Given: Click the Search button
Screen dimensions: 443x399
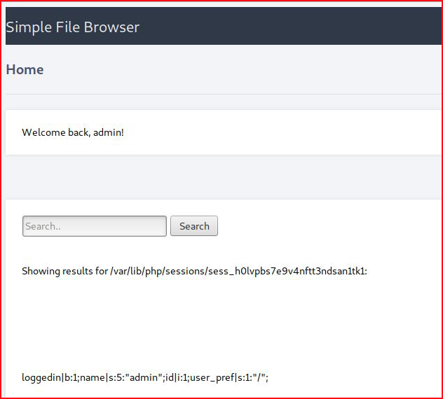Looking at the screenshot, I should click(x=194, y=225).
